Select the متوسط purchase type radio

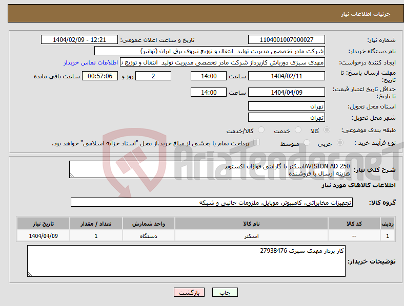click(x=307, y=142)
